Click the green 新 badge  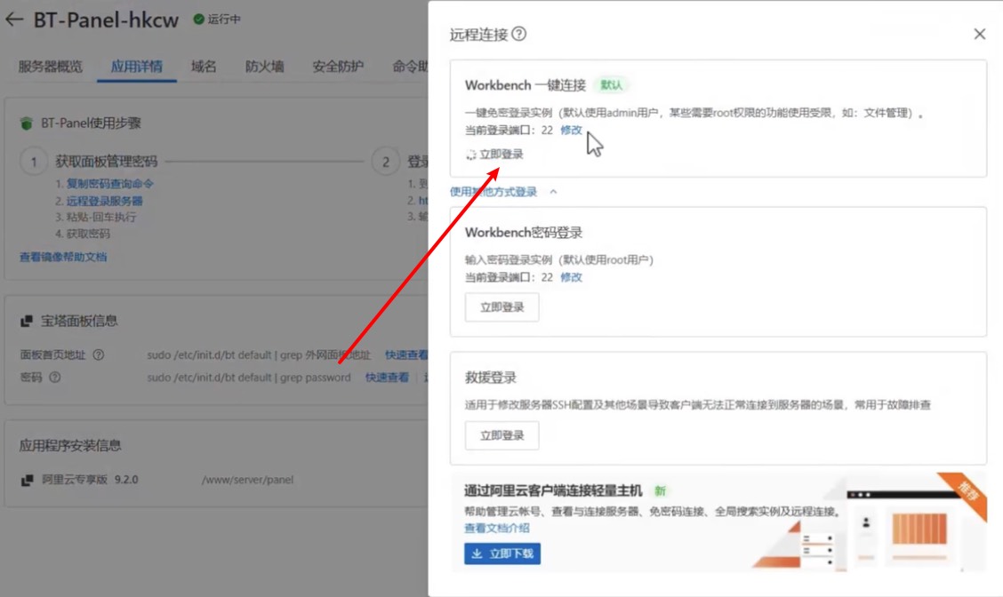[660, 491]
